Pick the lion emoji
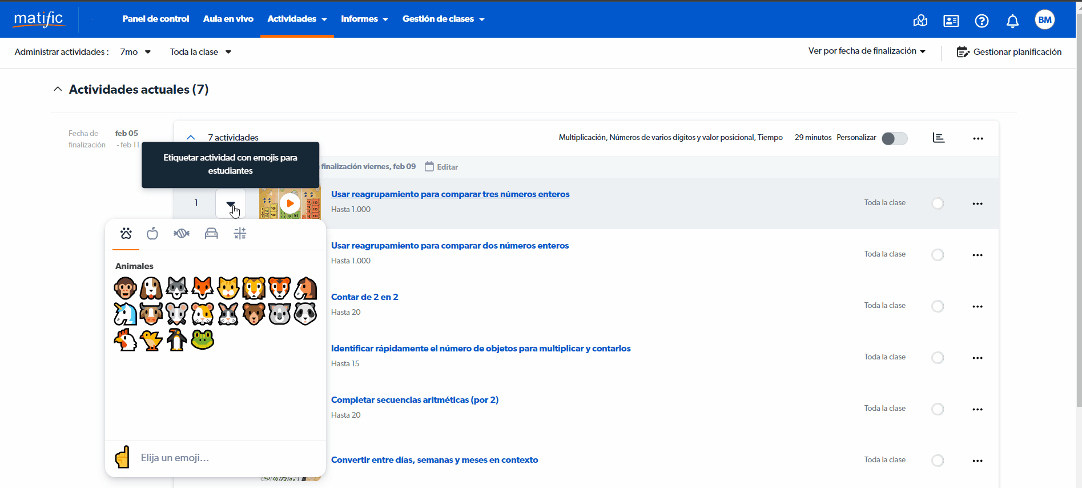The width and height of the screenshot is (1082, 488). pos(254,288)
